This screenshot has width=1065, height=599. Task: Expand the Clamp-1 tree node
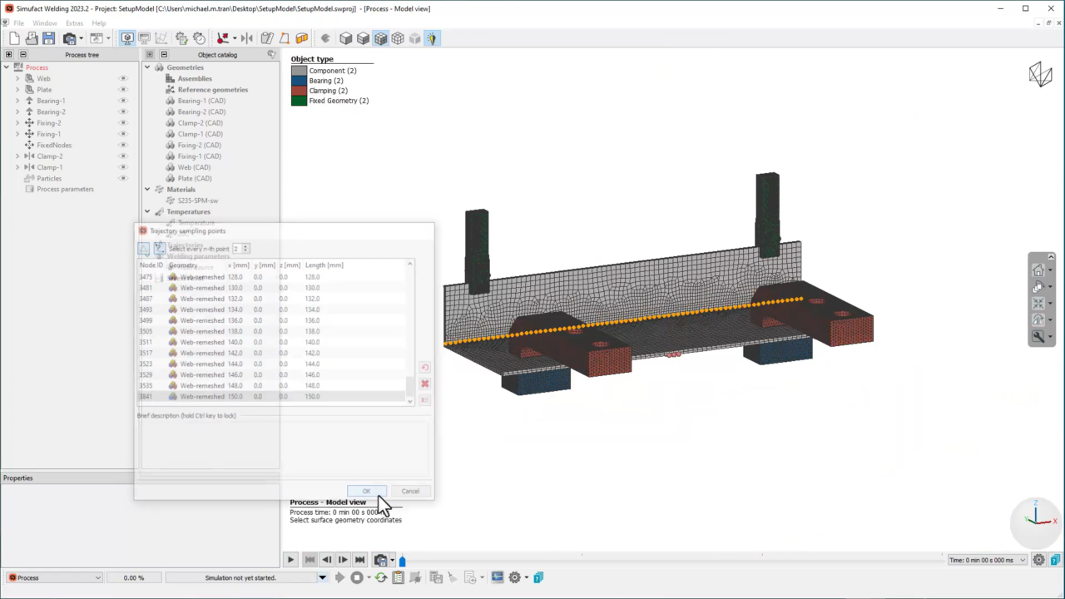pyautogui.click(x=17, y=167)
